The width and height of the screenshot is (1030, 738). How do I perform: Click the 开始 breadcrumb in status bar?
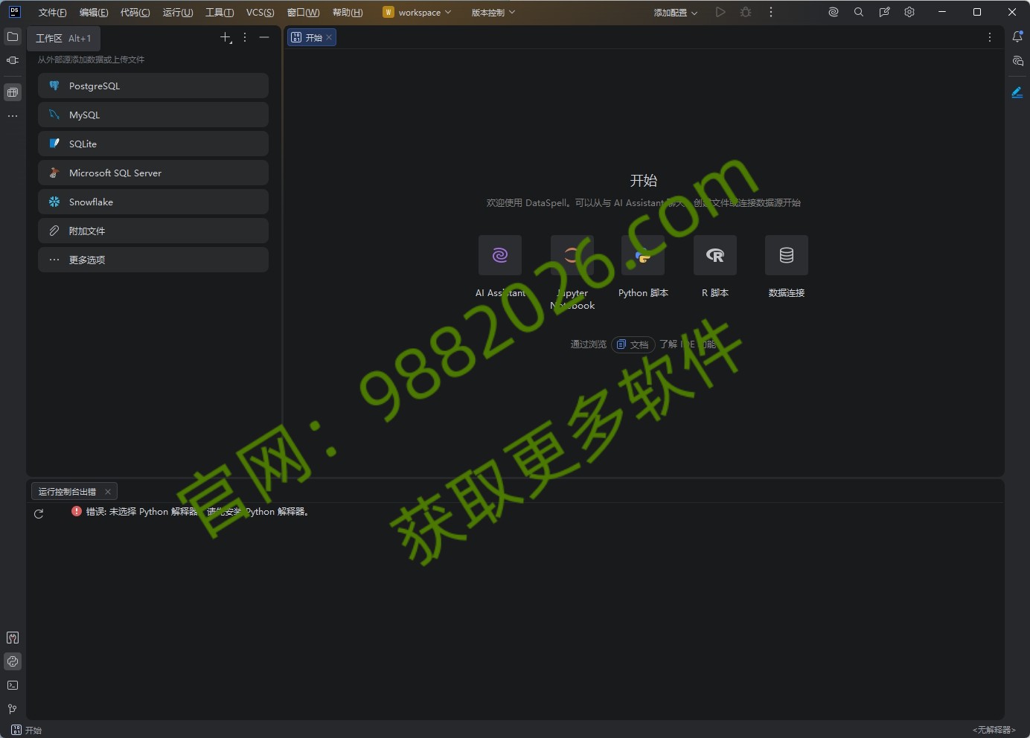pos(27,730)
